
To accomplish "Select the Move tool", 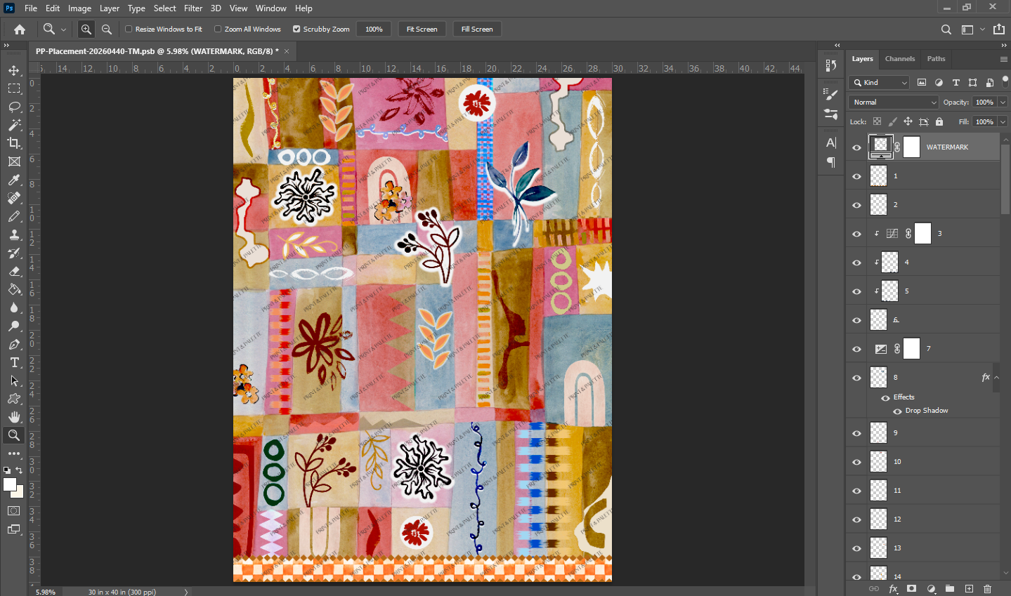I will [14, 70].
